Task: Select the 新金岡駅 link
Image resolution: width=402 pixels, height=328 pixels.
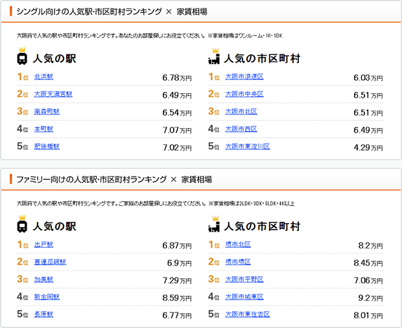Action: click(x=47, y=297)
